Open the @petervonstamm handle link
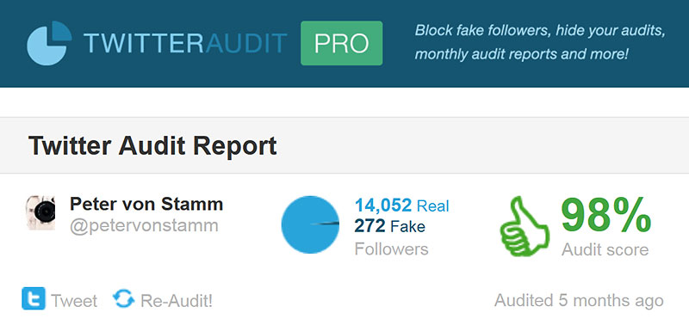689x325 pixels. 144,225
